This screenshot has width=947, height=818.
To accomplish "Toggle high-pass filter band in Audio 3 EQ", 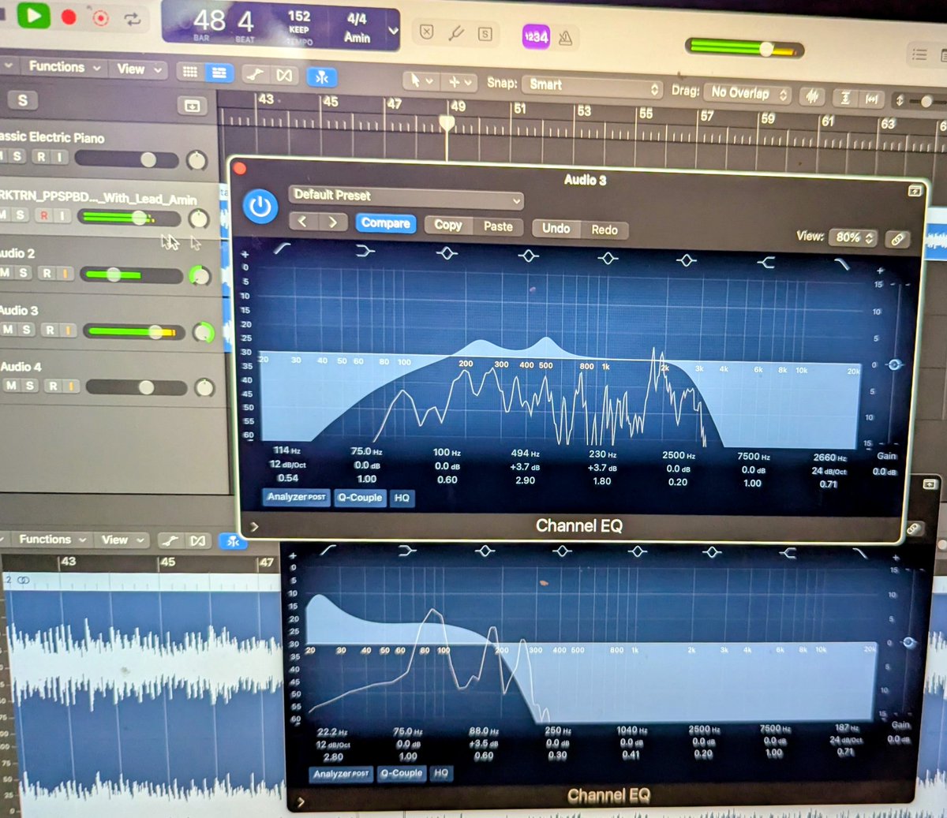I will [x=281, y=248].
